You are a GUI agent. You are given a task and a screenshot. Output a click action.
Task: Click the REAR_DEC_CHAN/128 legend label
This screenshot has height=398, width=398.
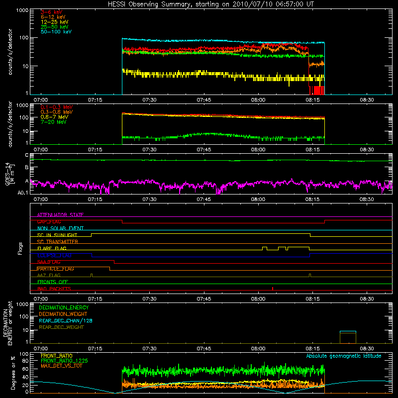click(66, 320)
